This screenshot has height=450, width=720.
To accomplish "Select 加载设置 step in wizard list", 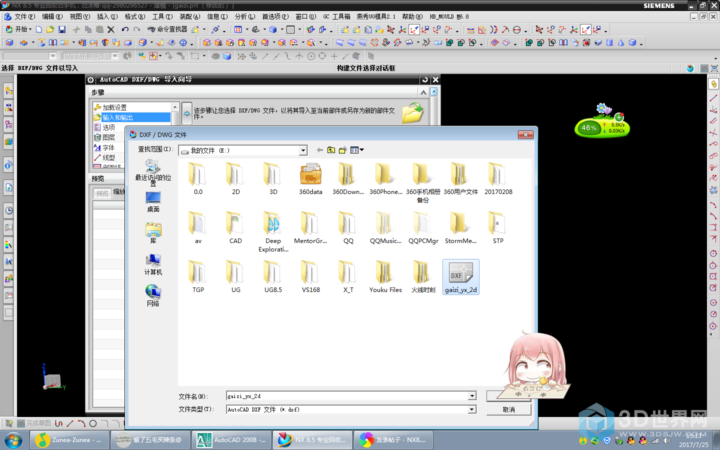I will [132, 107].
